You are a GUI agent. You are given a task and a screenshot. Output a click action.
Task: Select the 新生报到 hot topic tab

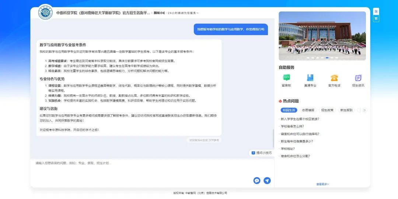pos(346,110)
